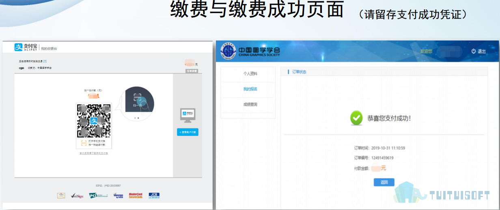Click the 收款方 payee text in Alipay page
The image size is (500, 210).
pyautogui.click(x=39, y=68)
